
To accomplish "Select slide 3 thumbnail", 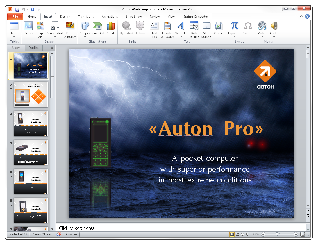I will 31,124.
